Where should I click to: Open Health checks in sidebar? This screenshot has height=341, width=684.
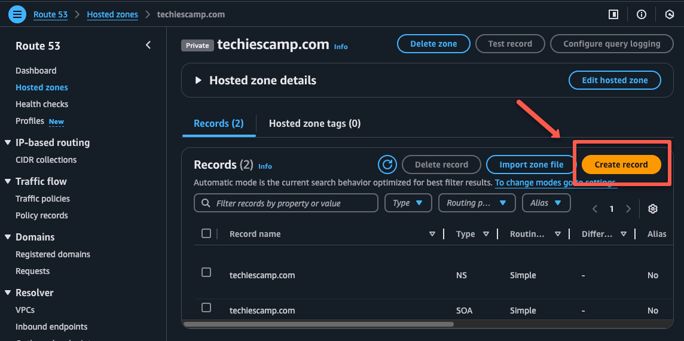coord(42,104)
